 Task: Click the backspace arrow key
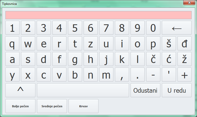[177, 28]
